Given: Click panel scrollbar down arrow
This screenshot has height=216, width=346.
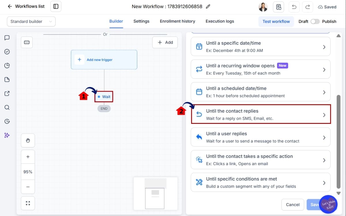Looking at the screenshot, I should (339, 193).
